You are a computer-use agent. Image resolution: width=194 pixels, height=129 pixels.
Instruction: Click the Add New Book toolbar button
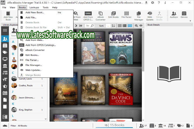pyautogui.click(x=8, y=16)
